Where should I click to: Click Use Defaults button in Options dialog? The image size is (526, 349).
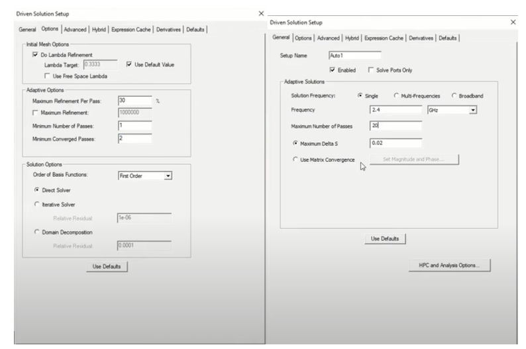click(107, 266)
